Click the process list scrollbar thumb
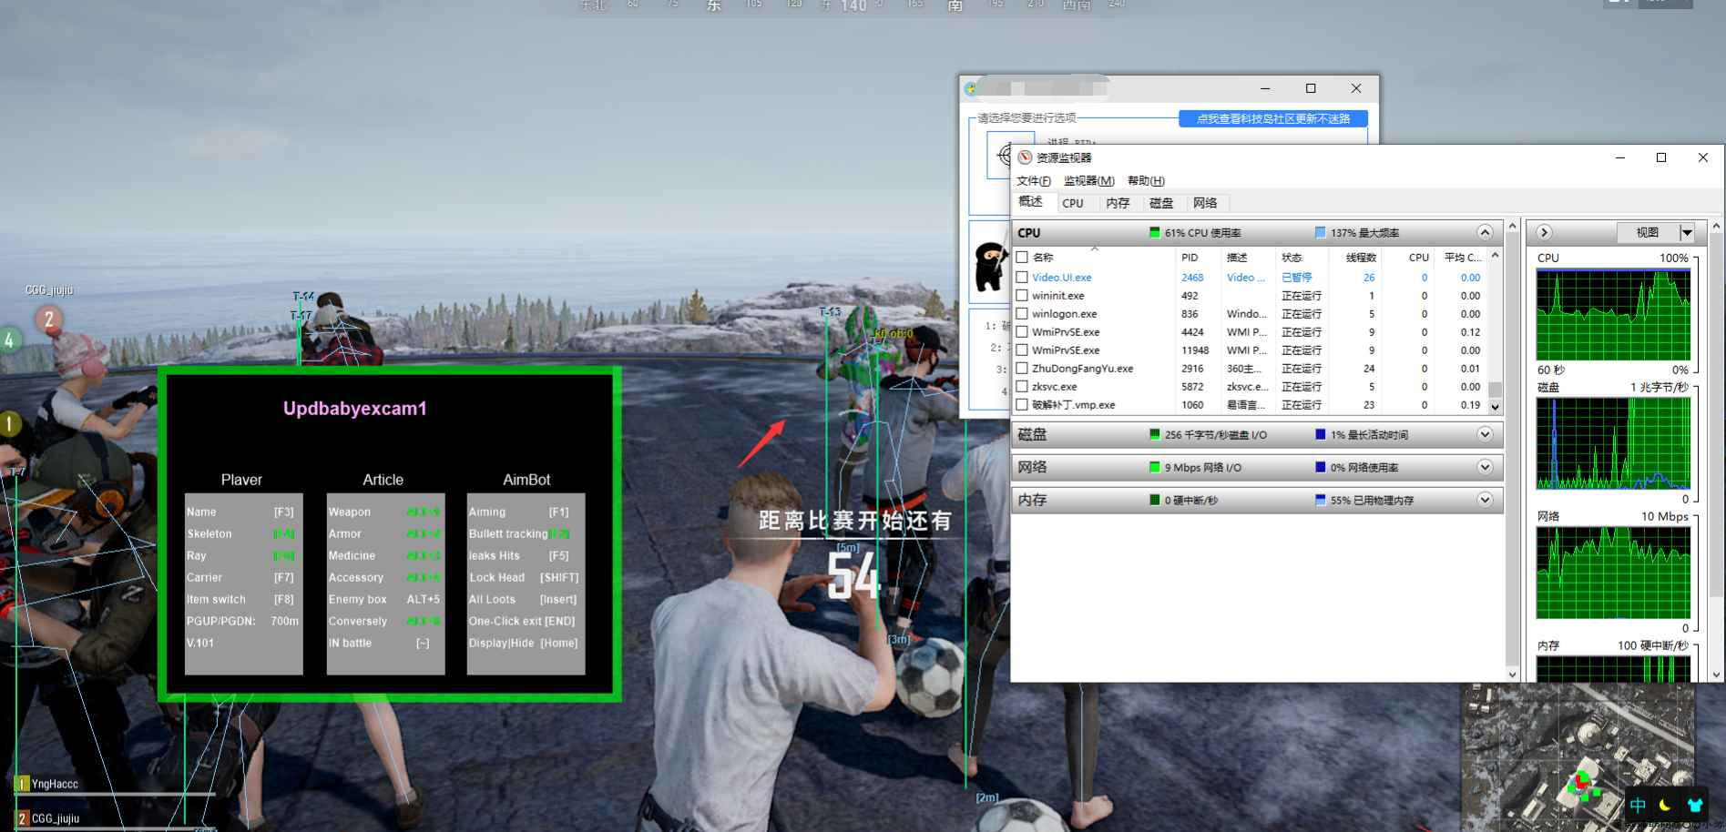Image resolution: width=1726 pixels, height=832 pixels. pos(1495,390)
